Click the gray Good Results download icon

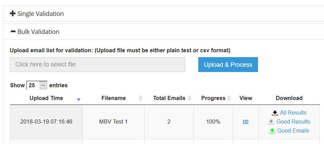pos(271,122)
